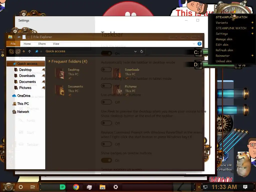Viewport: 256px width, 192px height.
Task: Select Downloads in navigation pane
Action: [x=27, y=76]
